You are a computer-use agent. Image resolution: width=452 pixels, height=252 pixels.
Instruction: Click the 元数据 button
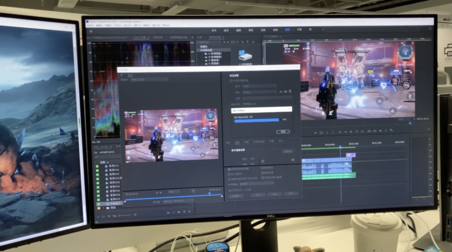(x=235, y=196)
